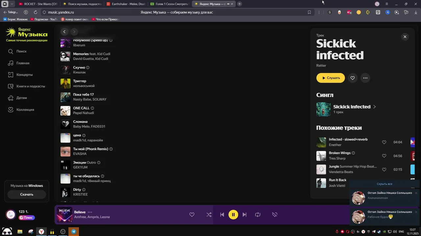Close the Sickick infected track panel
Screen dimensions: 421x236
click(405, 37)
